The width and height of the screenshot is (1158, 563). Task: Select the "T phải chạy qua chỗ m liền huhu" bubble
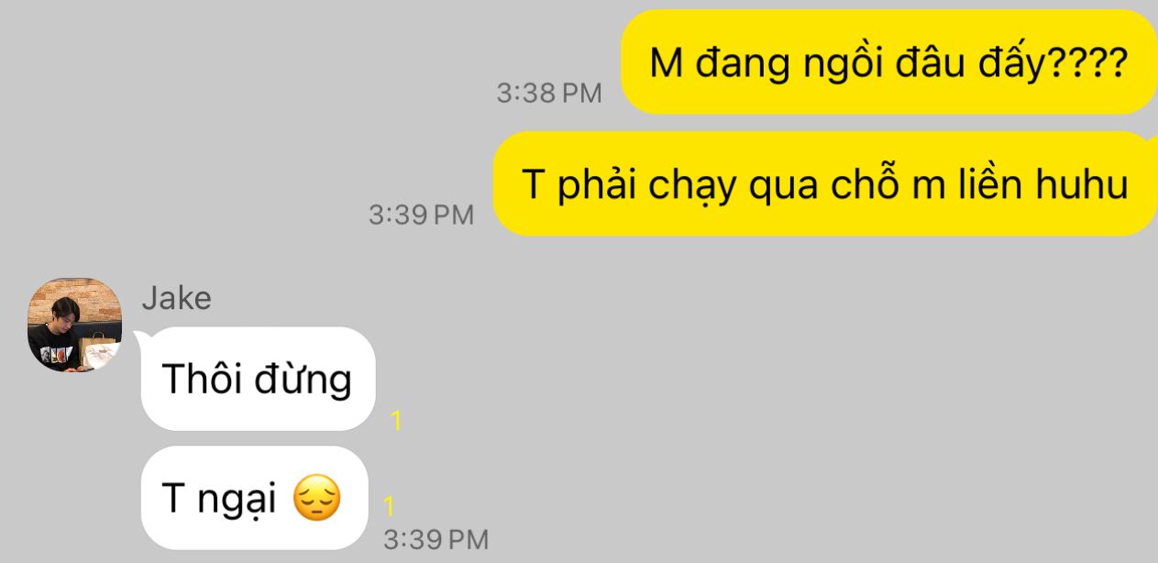click(824, 184)
